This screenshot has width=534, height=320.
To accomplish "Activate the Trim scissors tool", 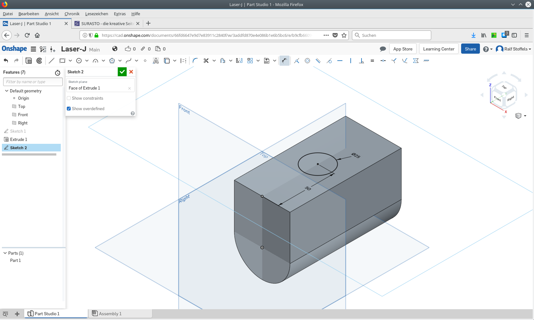I will click(x=206, y=61).
